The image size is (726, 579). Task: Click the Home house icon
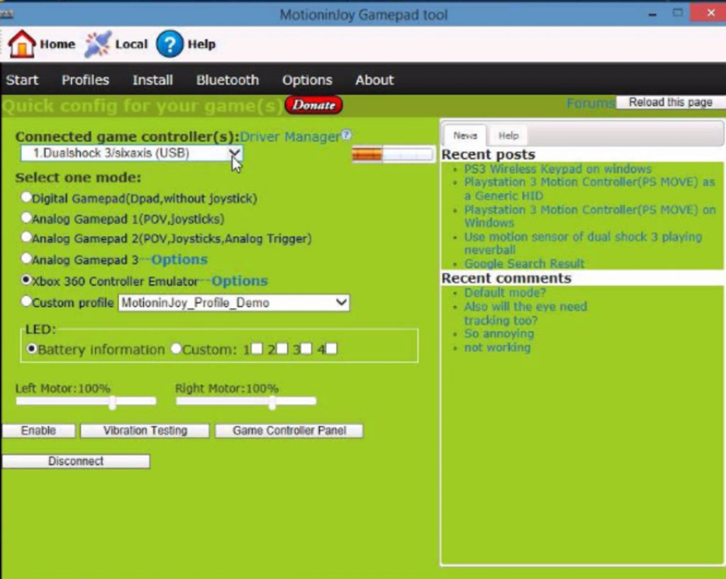pyautogui.click(x=21, y=44)
